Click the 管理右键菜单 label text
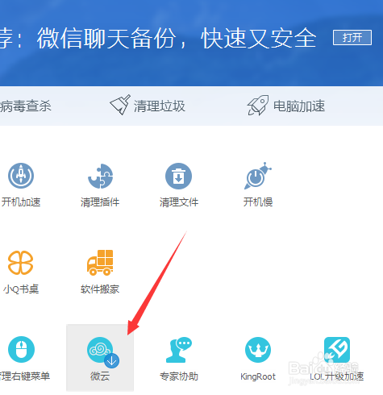This screenshot has width=383, height=395. click(x=25, y=376)
